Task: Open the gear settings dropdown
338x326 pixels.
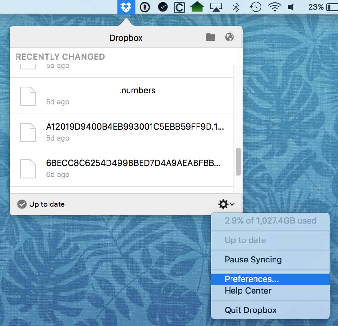Action: click(226, 204)
